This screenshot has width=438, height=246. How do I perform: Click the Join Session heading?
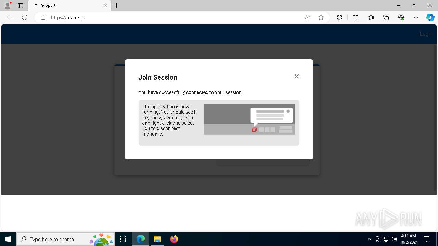[158, 77]
